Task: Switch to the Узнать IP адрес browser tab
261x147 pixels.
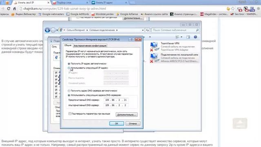Action: [109, 2]
